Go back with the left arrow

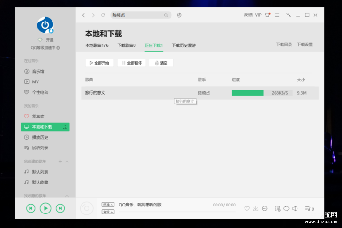point(83,15)
